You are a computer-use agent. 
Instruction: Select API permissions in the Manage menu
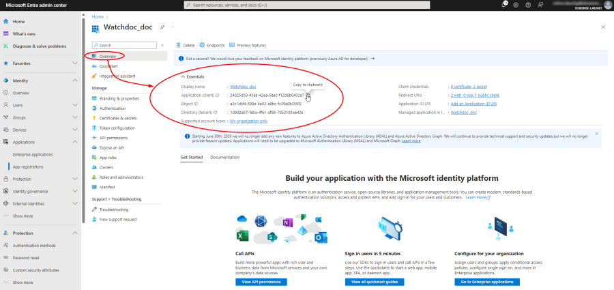point(113,137)
